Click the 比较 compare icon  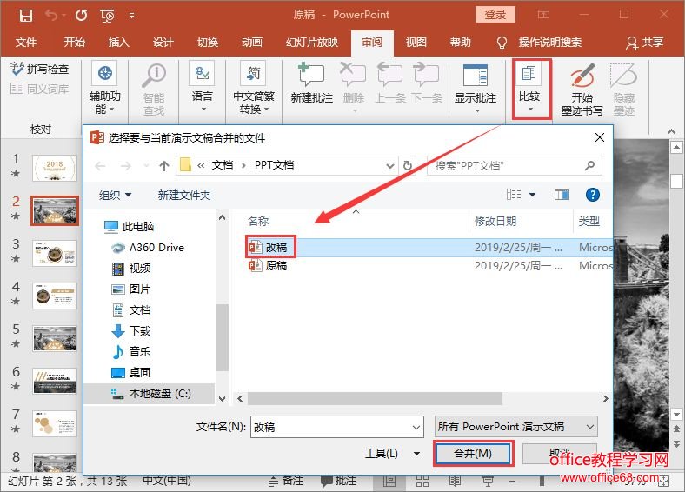[529, 73]
